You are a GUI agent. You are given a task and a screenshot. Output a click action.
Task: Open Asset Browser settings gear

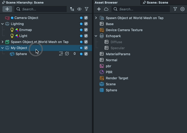182,9
